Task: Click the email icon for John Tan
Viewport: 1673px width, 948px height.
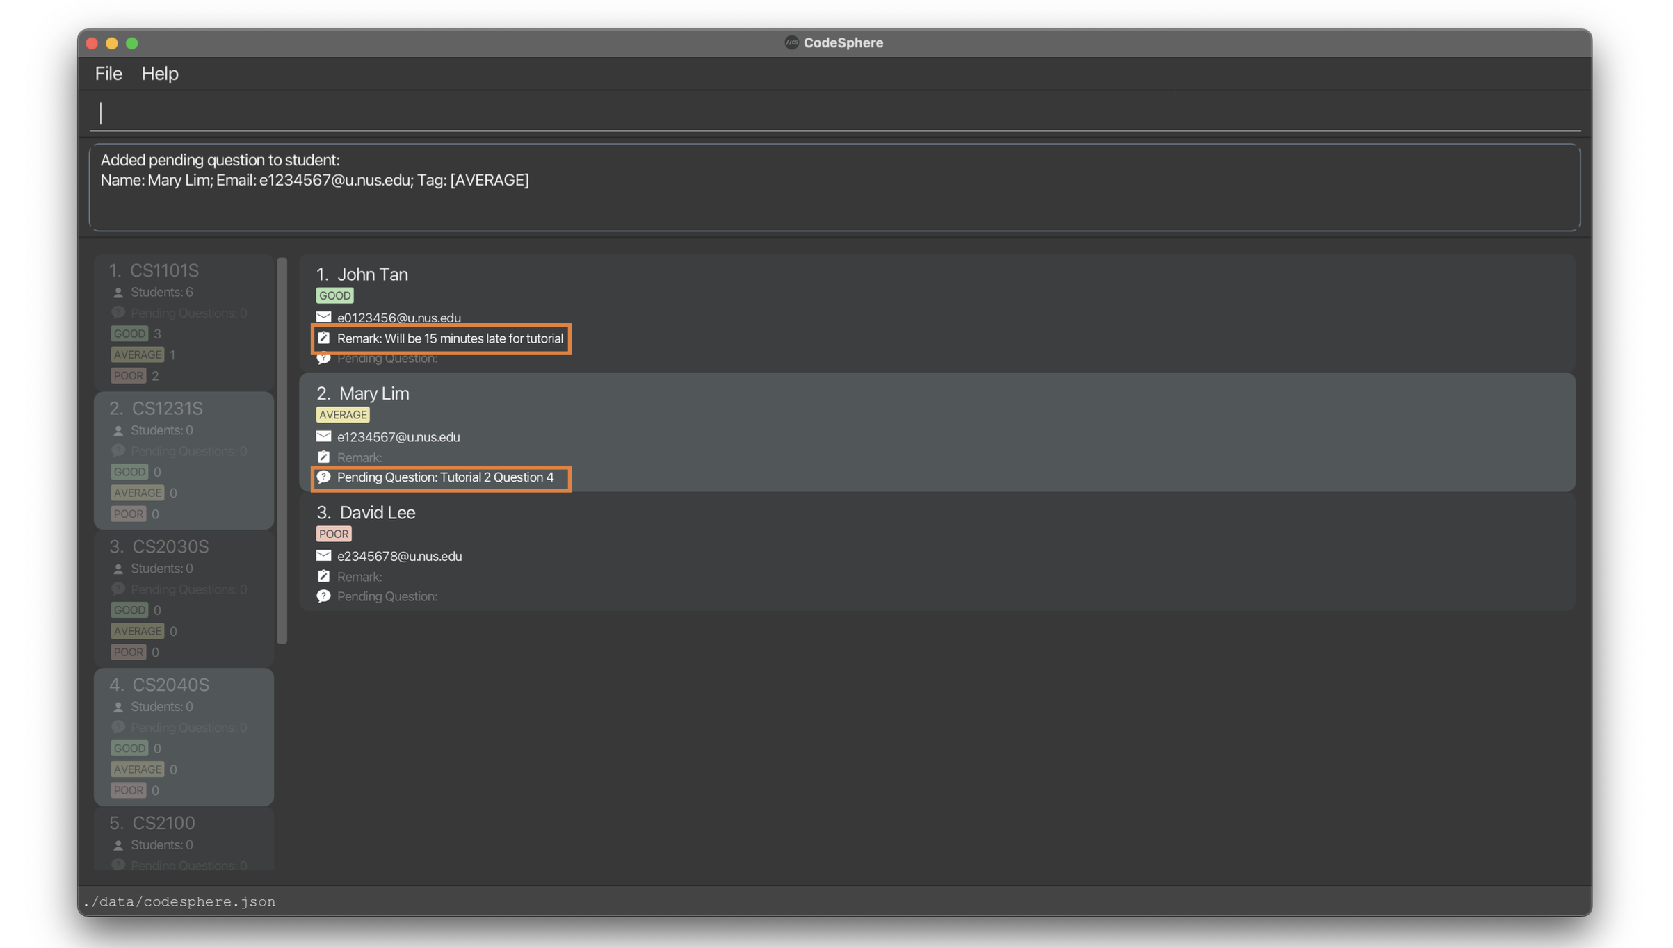Action: click(323, 318)
